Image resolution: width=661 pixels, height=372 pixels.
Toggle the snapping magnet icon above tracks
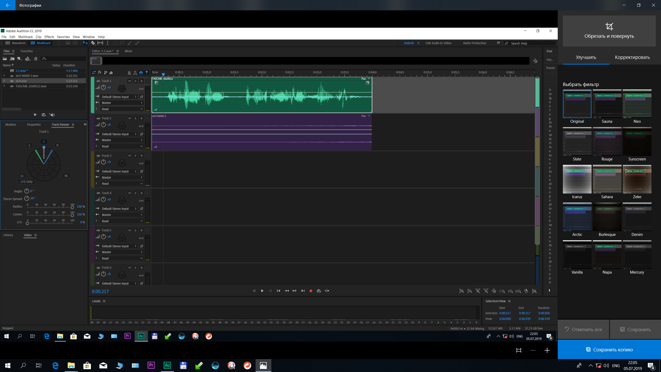[x=141, y=73]
